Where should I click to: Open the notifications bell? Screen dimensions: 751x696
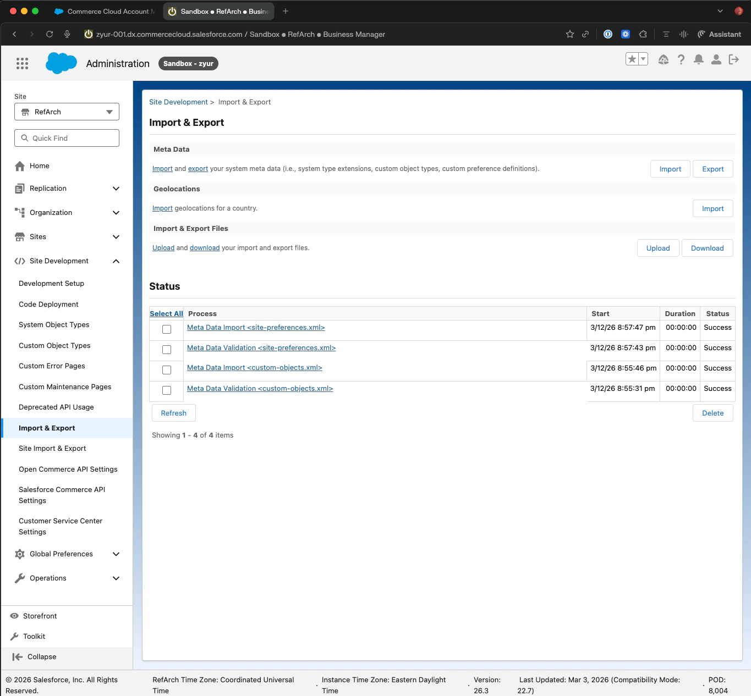[x=699, y=59]
